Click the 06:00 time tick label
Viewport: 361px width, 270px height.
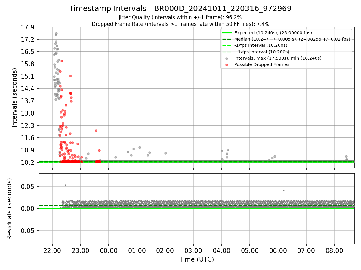coord(278,250)
